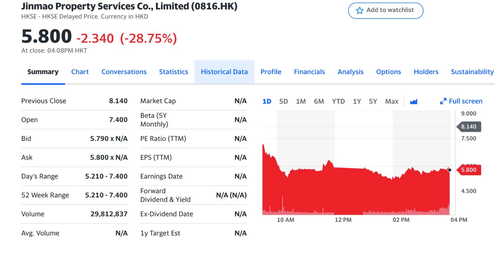Click the 04 PM chart axis label

(459, 220)
